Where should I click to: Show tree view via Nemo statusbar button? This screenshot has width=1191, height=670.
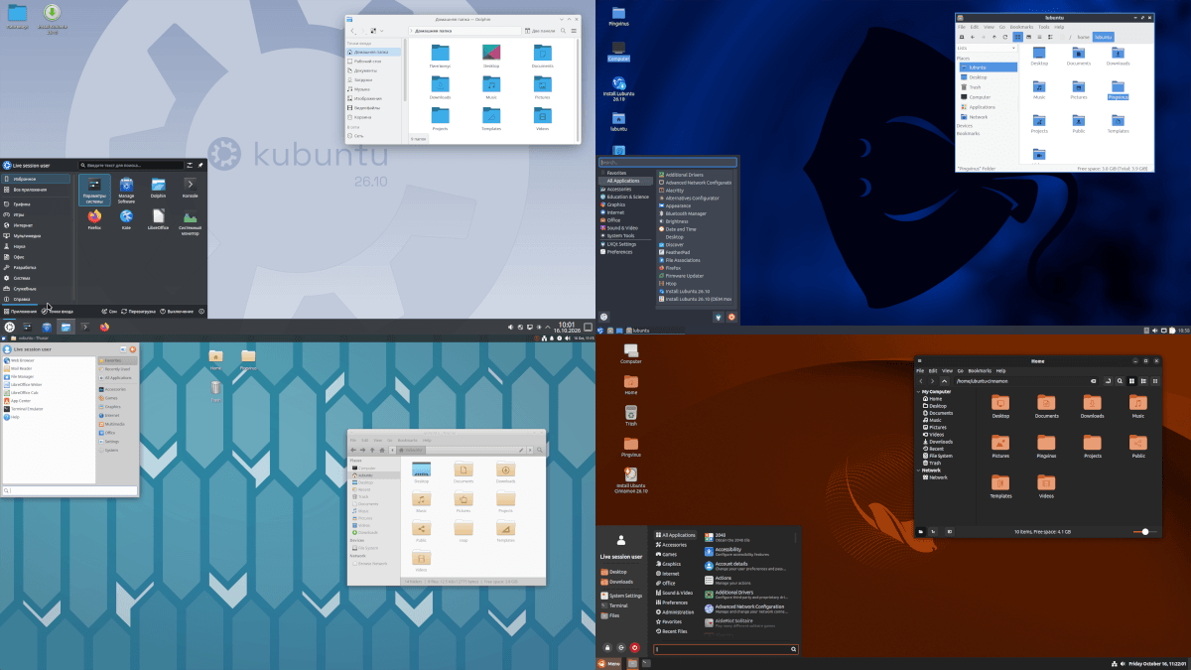pyautogui.click(x=933, y=531)
